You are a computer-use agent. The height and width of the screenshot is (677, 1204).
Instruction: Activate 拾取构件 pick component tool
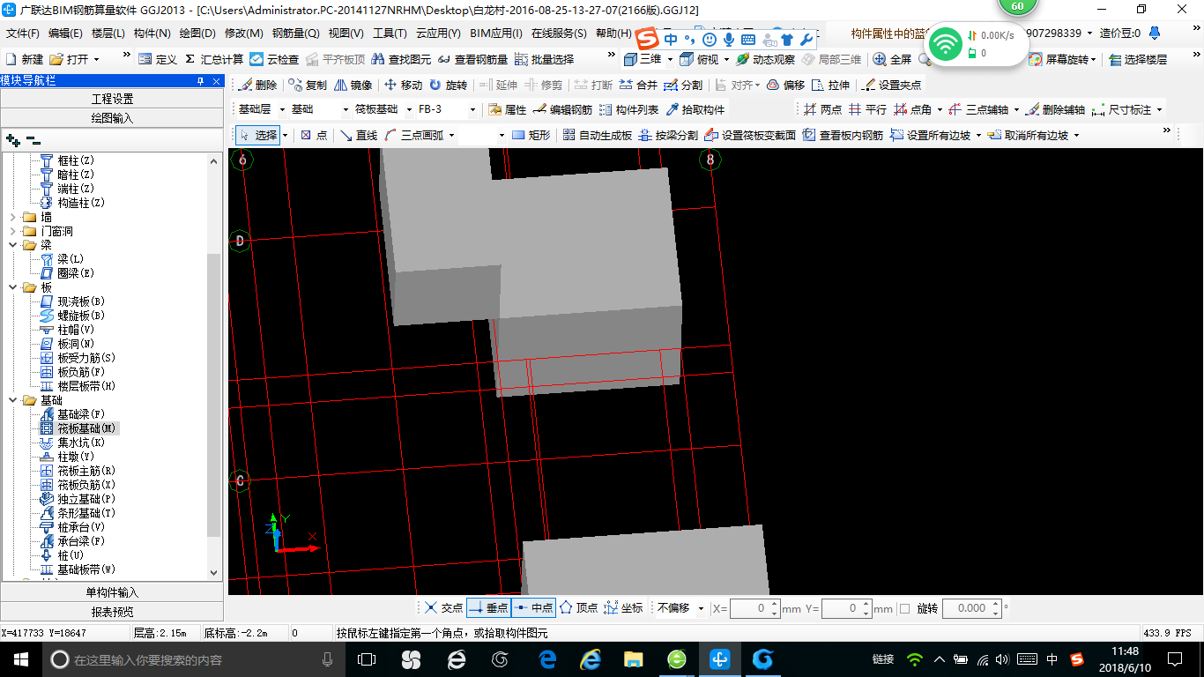tap(695, 109)
